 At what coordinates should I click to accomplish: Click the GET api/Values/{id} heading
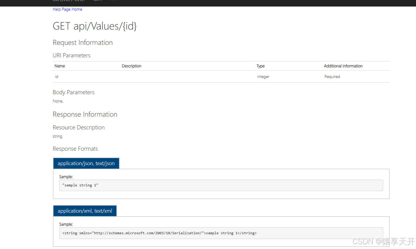95,26
